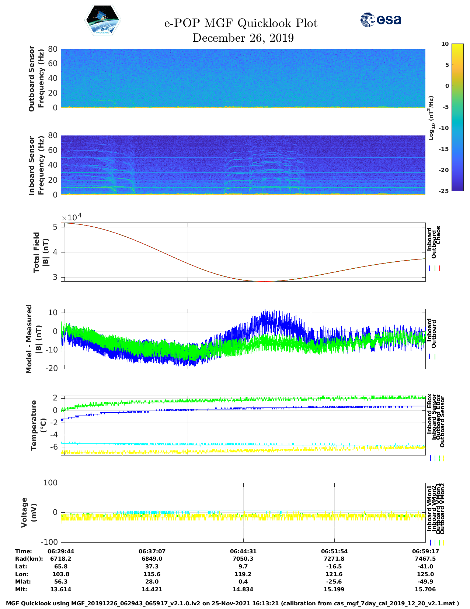Click the ESA logo
This screenshot has width=470, height=609.
[381, 20]
